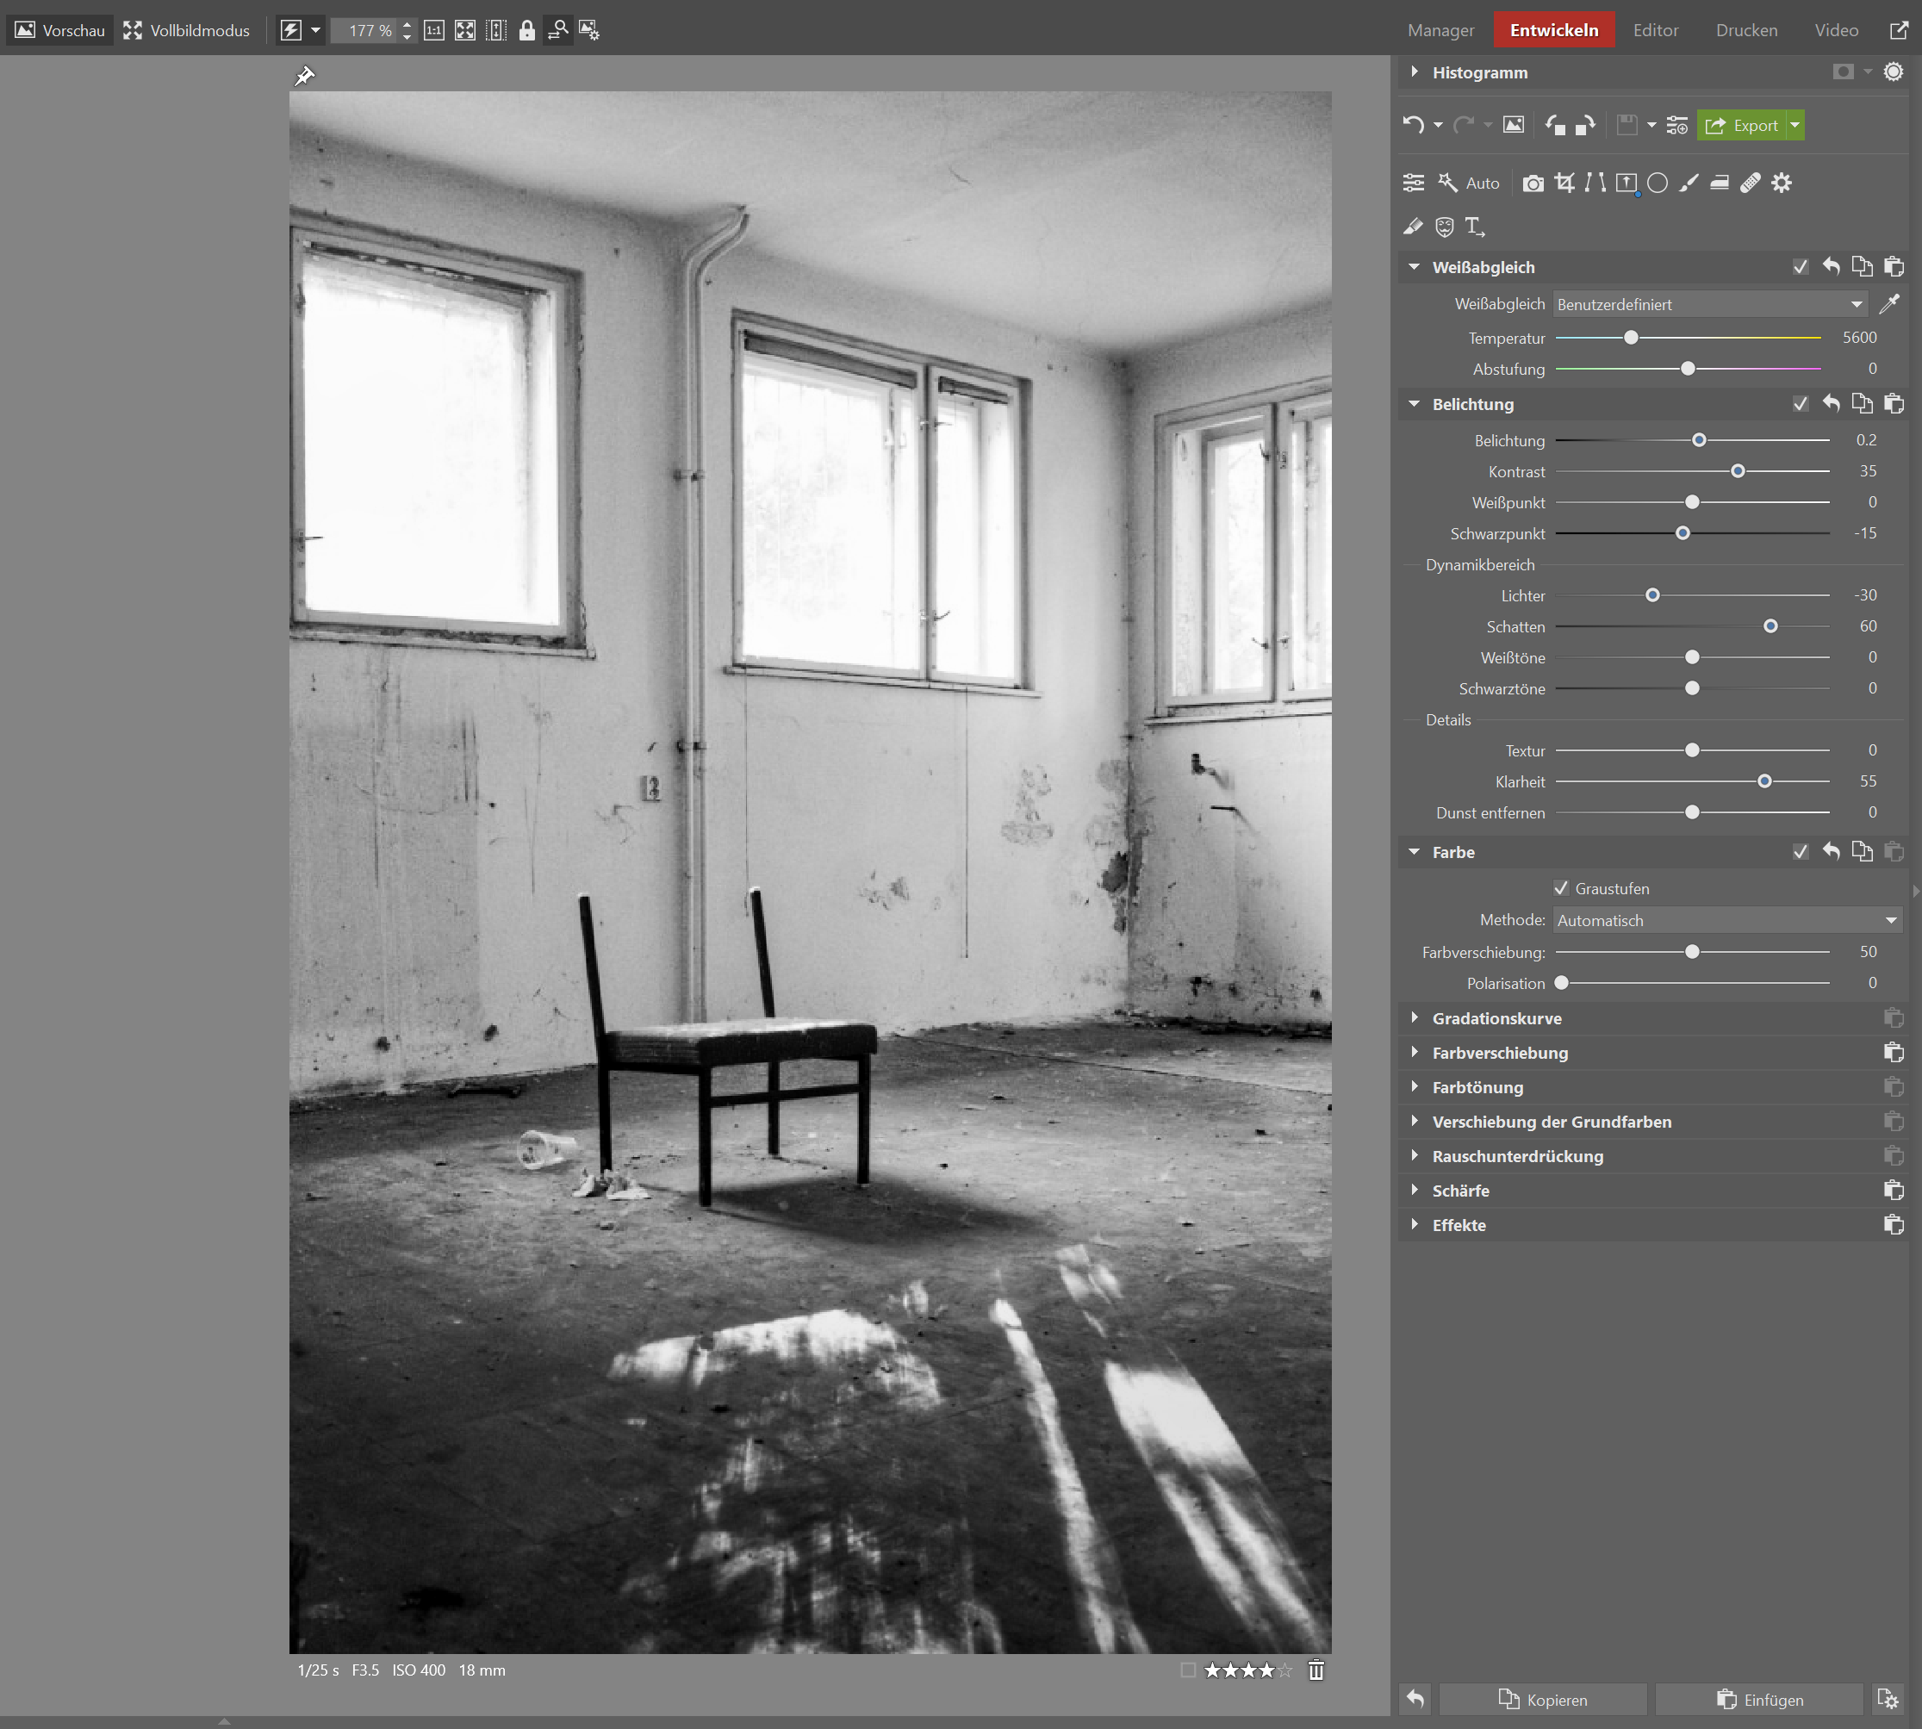Open the Weißabgleich Benutzerdefiniert dropdown
Screen dimensions: 1922x1729
click(x=1709, y=304)
